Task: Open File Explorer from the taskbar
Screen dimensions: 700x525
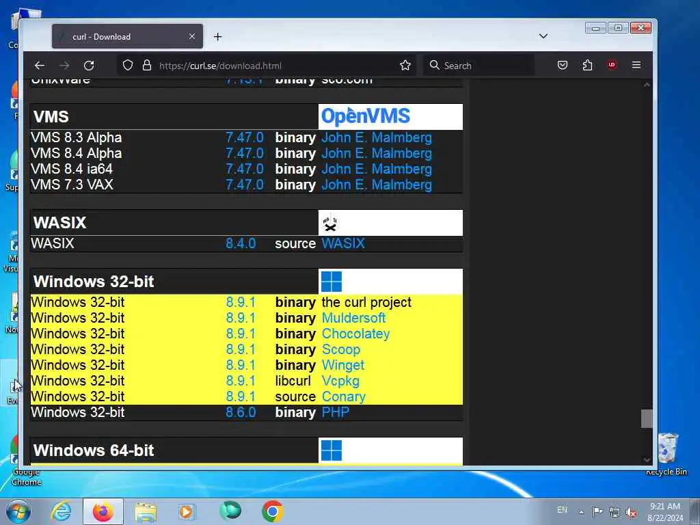Action: coord(146,512)
